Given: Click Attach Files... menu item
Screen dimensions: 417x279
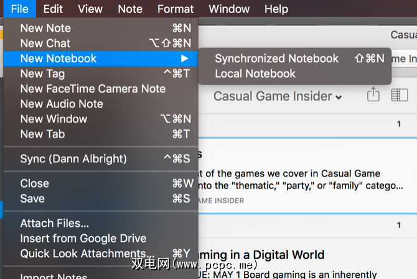Looking at the screenshot, I should click(x=55, y=223).
